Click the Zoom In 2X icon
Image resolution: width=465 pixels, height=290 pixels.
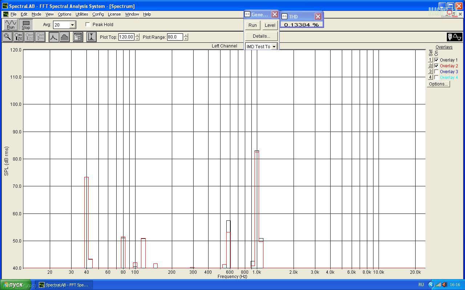click(18, 37)
